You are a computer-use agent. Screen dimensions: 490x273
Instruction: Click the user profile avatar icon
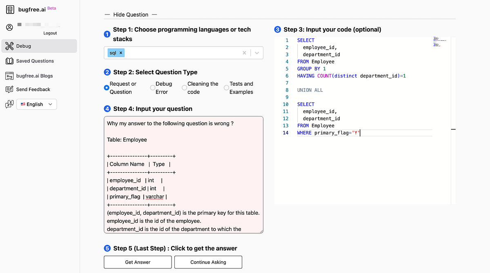pyautogui.click(x=9, y=27)
